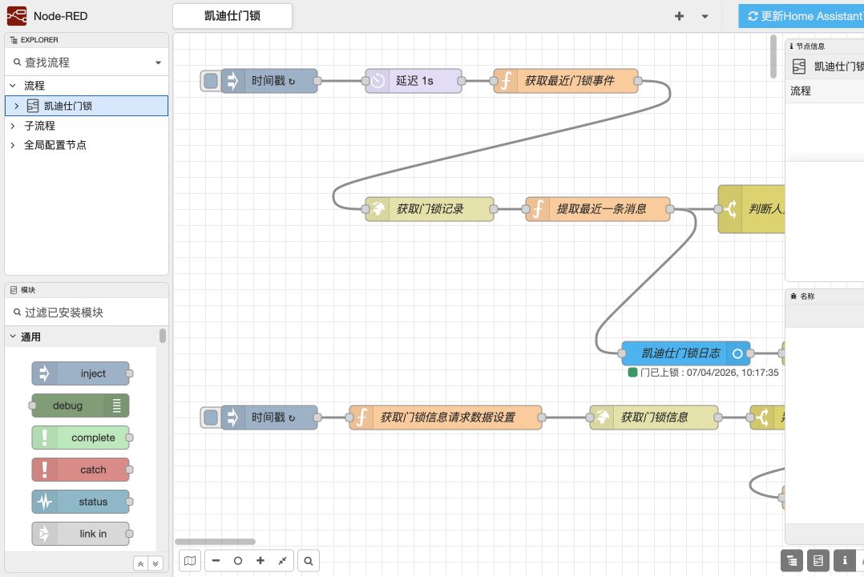Click the Node-RED logo icon
The width and height of the screenshot is (864, 577).
click(x=17, y=16)
